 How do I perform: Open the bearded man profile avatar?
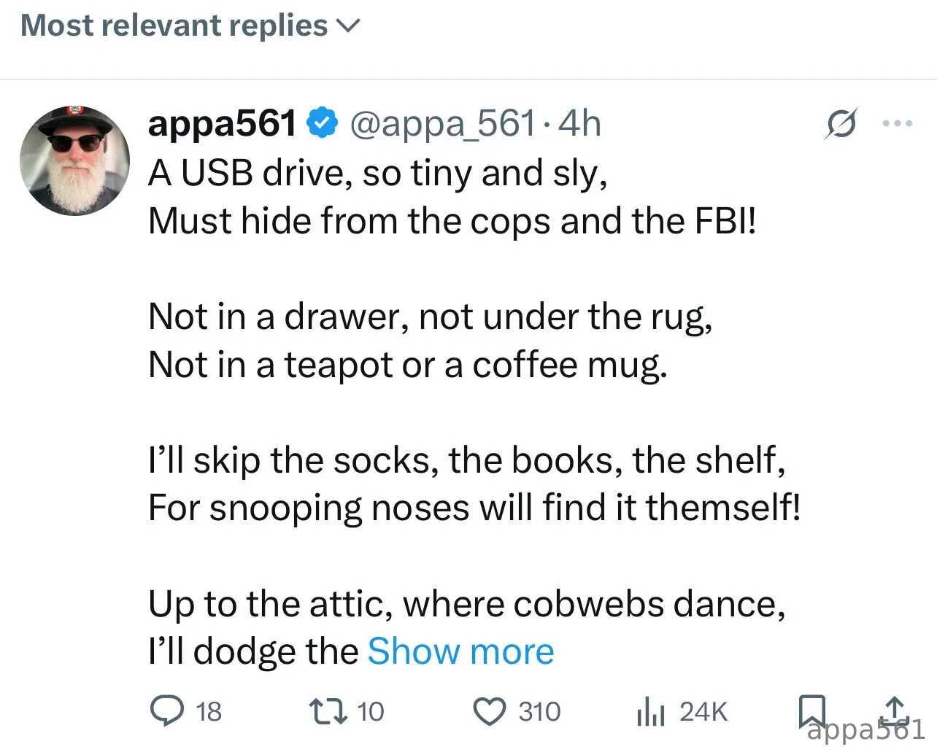tap(75, 161)
